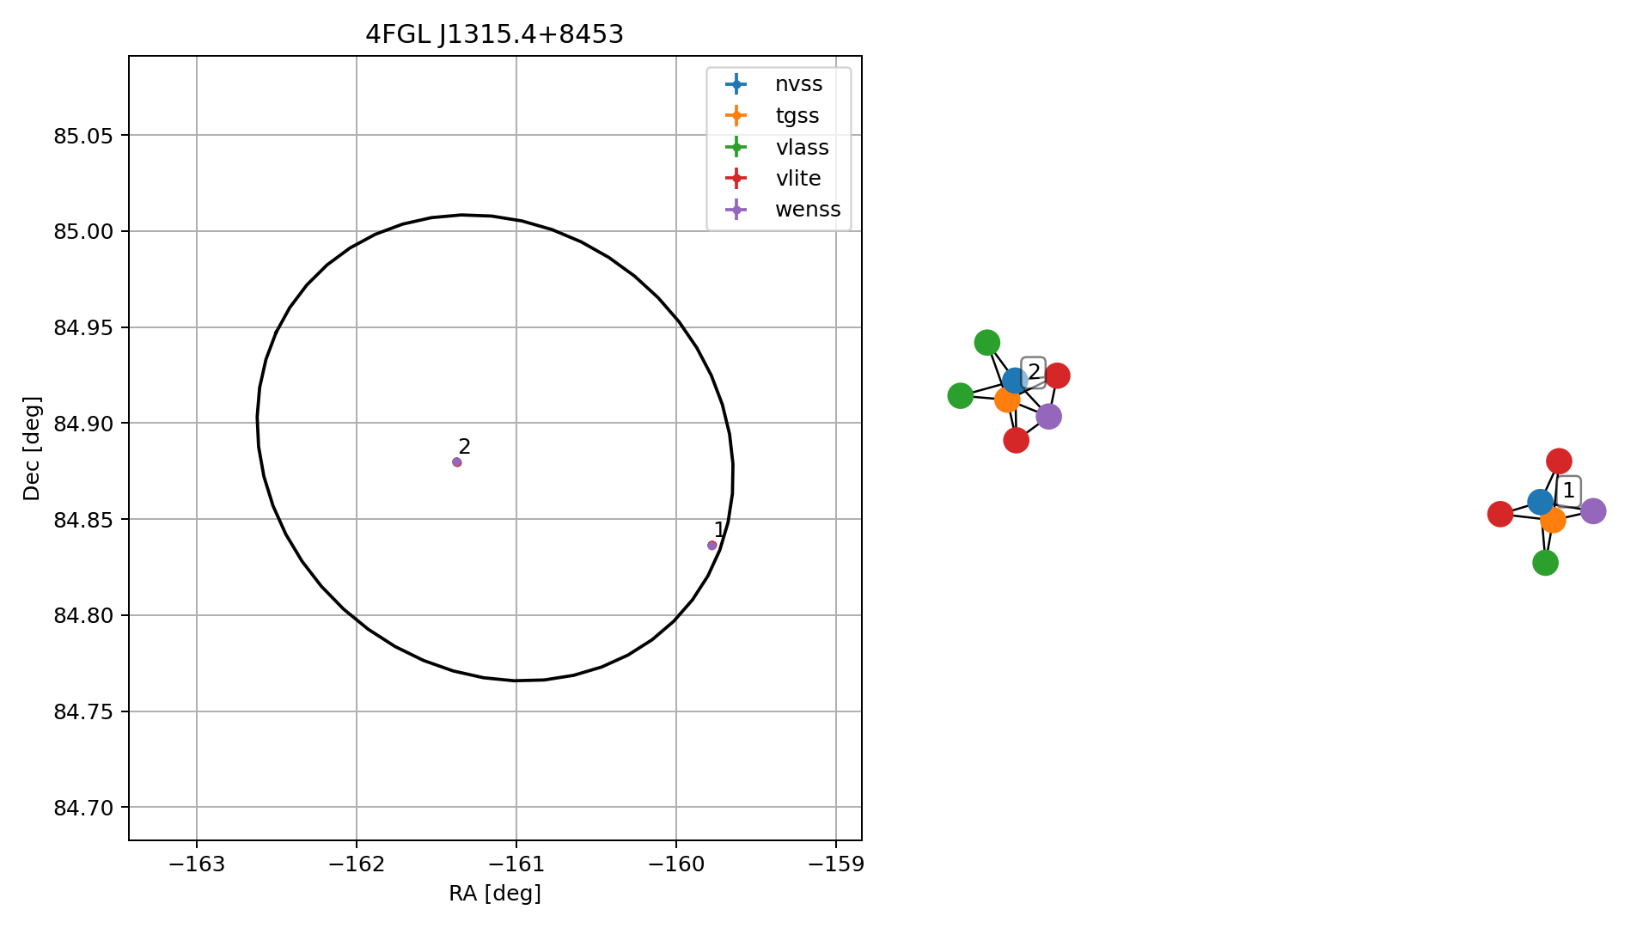
Task: Select the bottom red node in cluster 2
Action: (x=1017, y=441)
